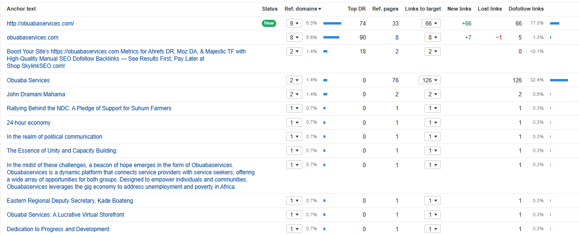Click the 24-hour economy anchor text
The height and width of the screenshot is (235, 579).
(x=28, y=123)
